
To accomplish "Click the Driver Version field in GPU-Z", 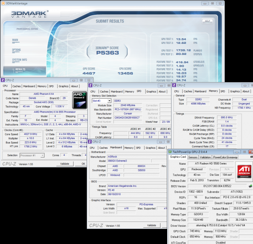I will point(220,225).
